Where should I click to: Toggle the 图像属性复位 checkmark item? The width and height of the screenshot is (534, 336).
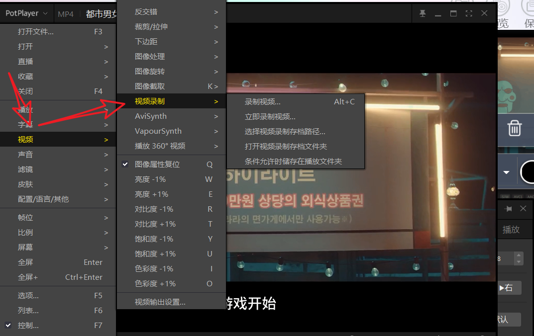[157, 165]
